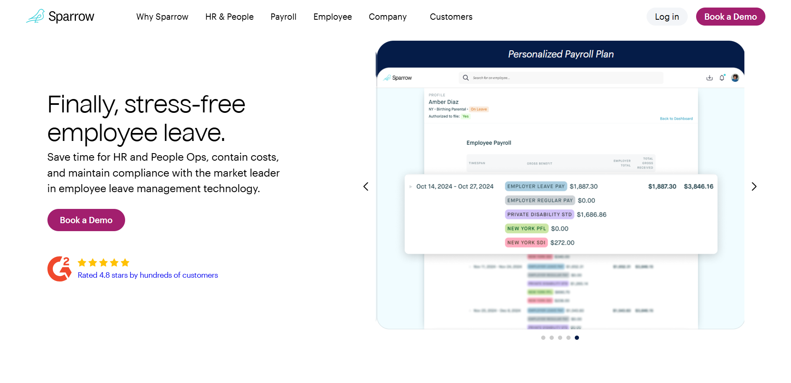Go to the Customers page
The image size is (791, 383).
(x=451, y=17)
